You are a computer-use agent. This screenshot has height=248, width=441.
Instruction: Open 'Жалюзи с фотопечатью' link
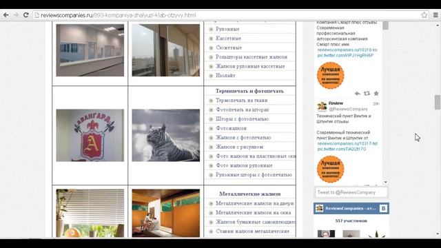pos(243,138)
